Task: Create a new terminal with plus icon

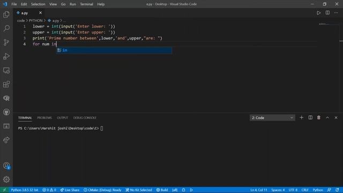Action: pyautogui.click(x=301, y=118)
